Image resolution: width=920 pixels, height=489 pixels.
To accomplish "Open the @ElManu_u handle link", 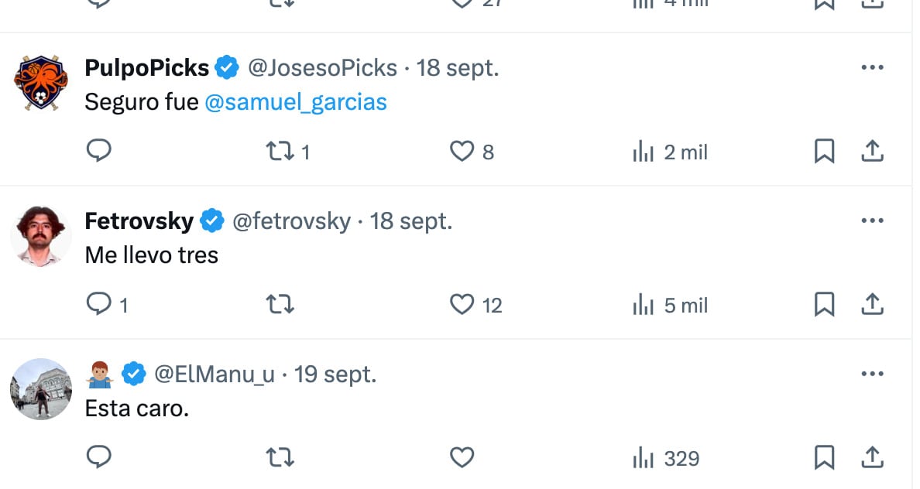I will 215,374.
